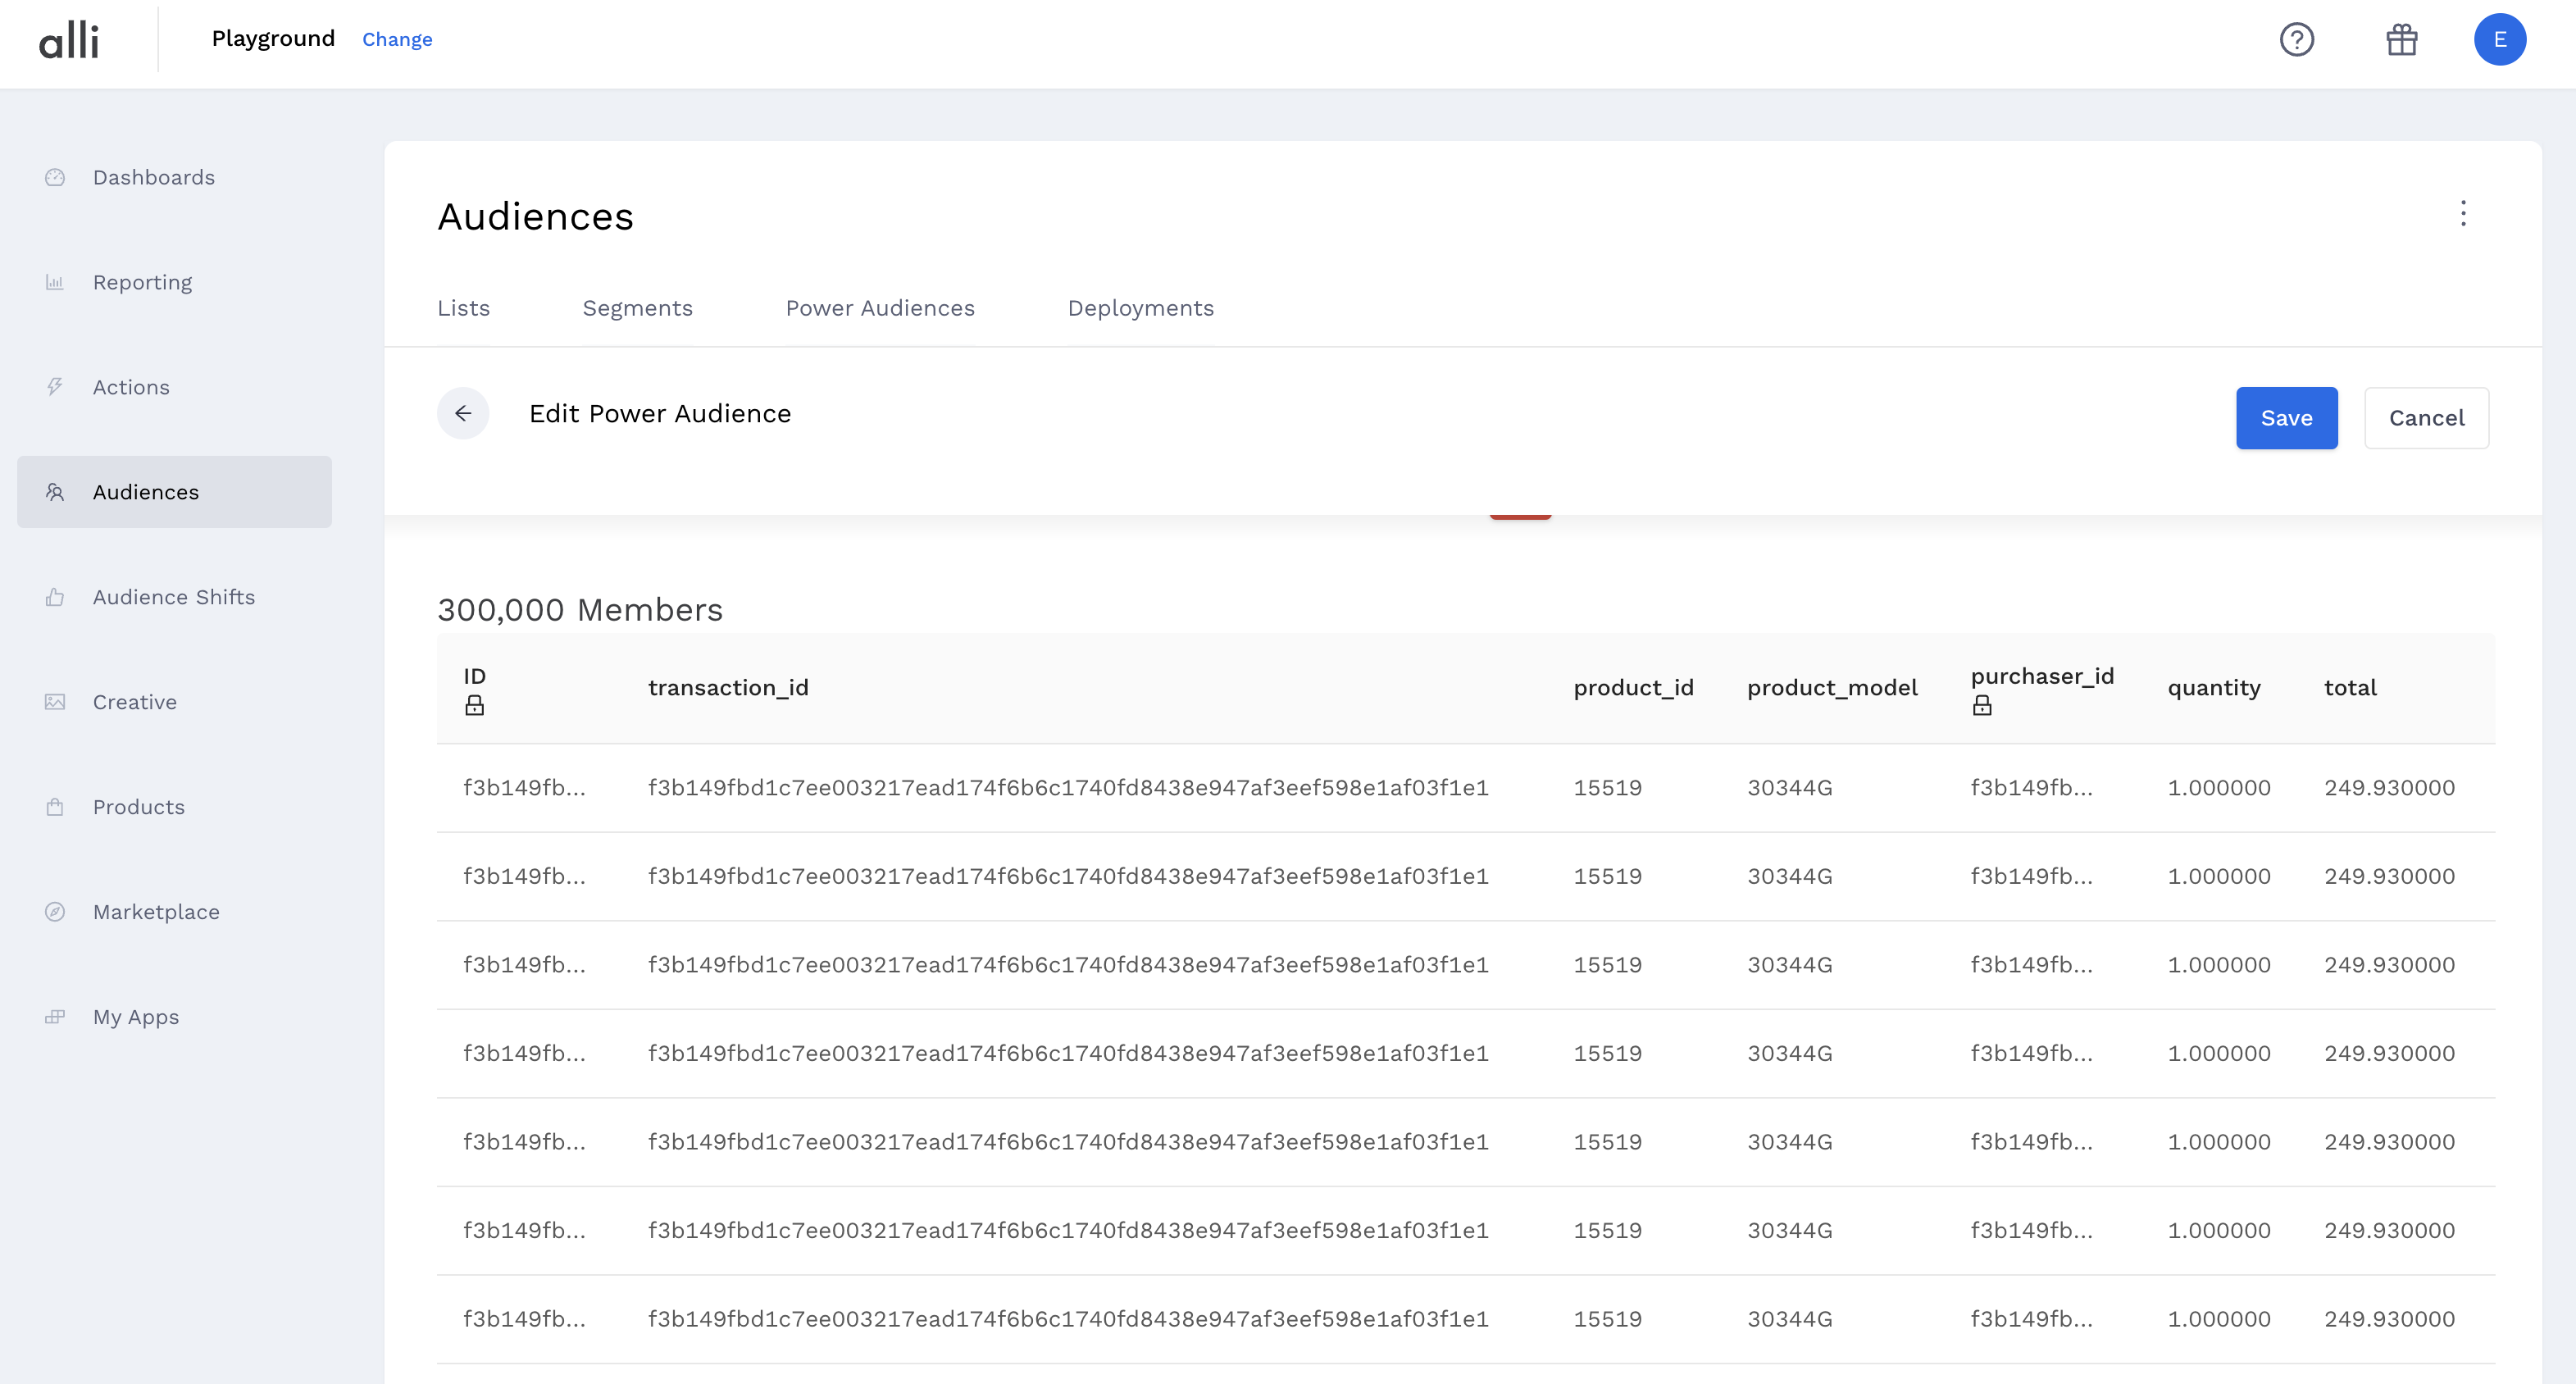Image resolution: width=2576 pixels, height=1384 pixels.
Task: Click the lock icon under purchaser_id column
Action: (x=1982, y=706)
